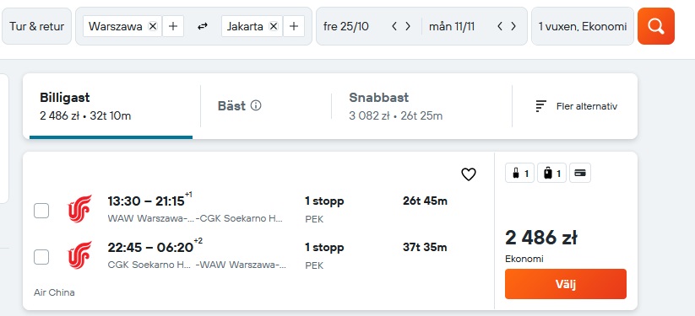Open the Tur & retur trip type dropdown
695x316 pixels.
(x=37, y=26)
